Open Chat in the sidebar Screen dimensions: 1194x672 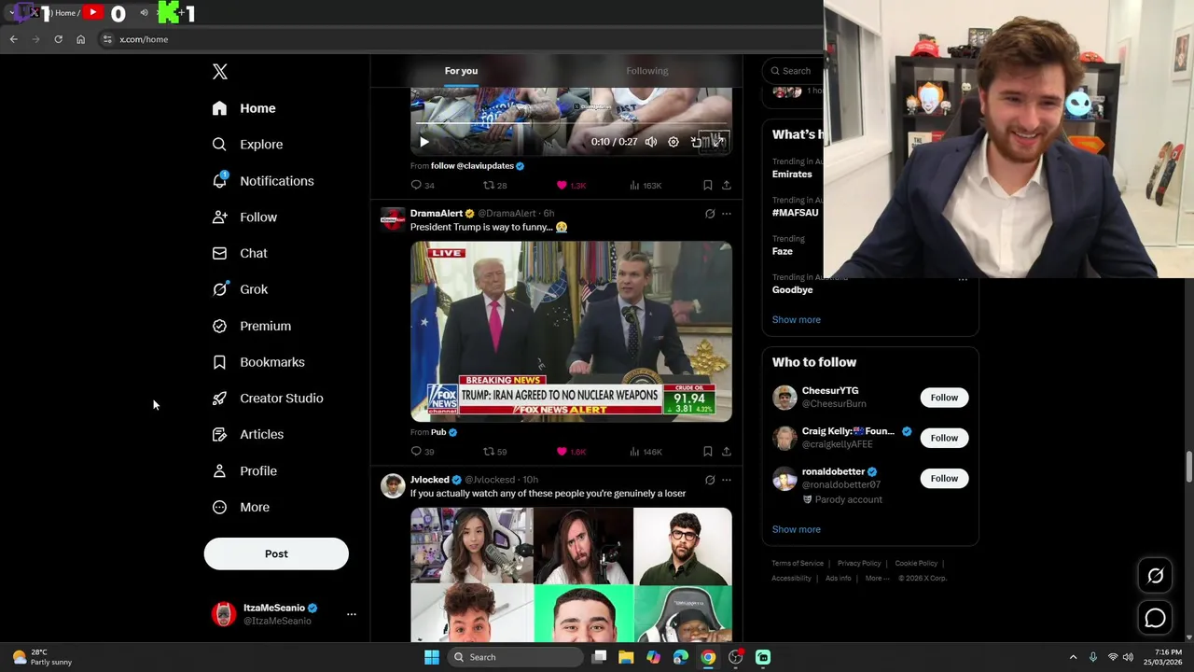tap(240, 253)
